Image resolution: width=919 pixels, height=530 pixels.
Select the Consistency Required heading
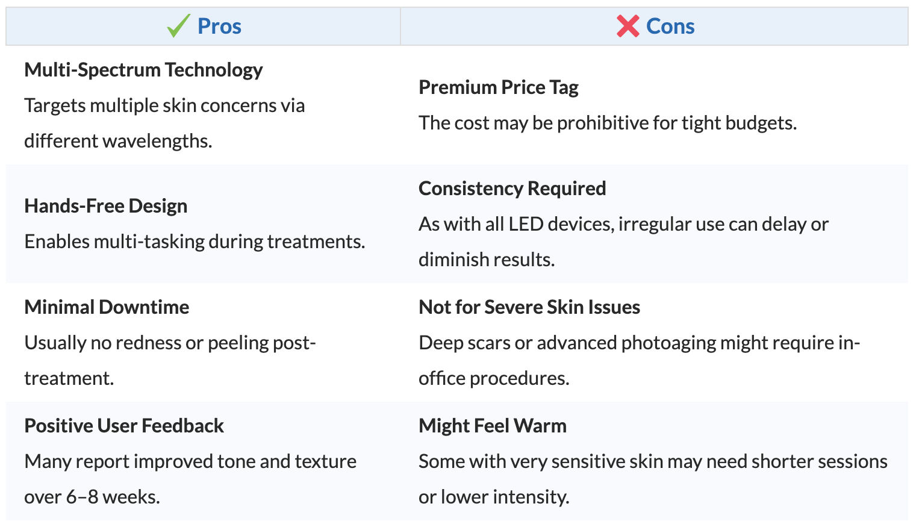tap(512, 189)
